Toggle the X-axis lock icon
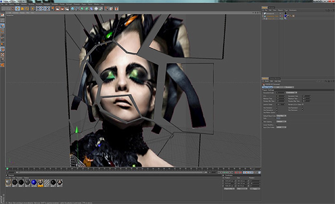This screenshot has width=335, height=204. (38, 8)
